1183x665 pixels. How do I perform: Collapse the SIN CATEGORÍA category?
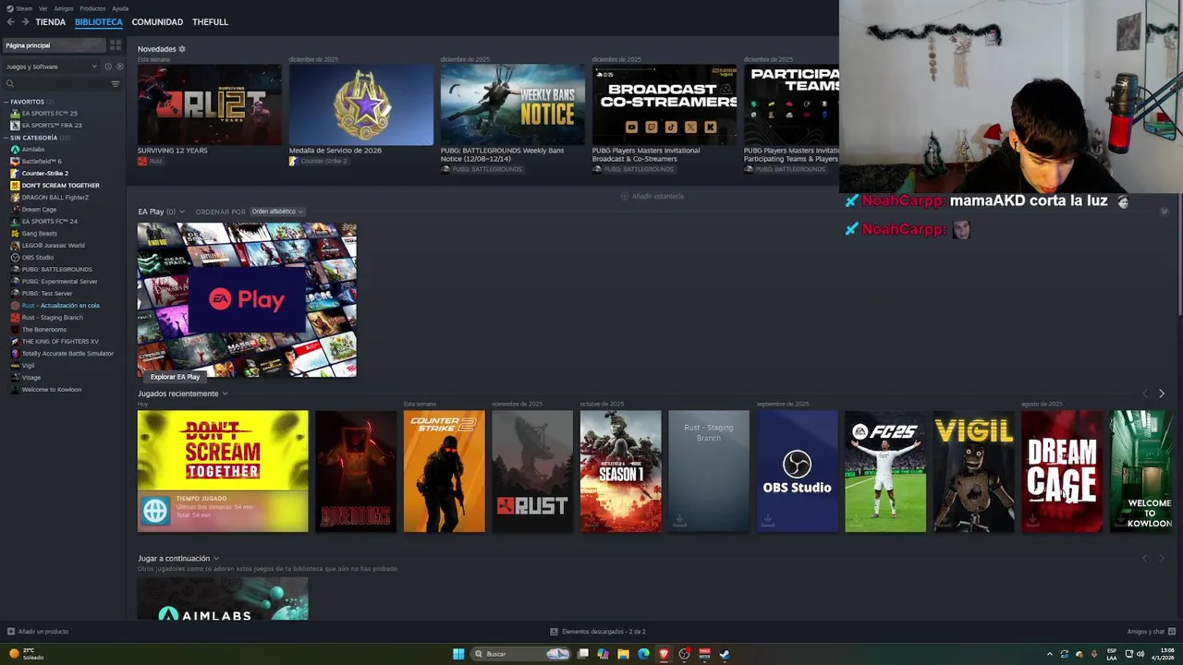click(6, 138)
